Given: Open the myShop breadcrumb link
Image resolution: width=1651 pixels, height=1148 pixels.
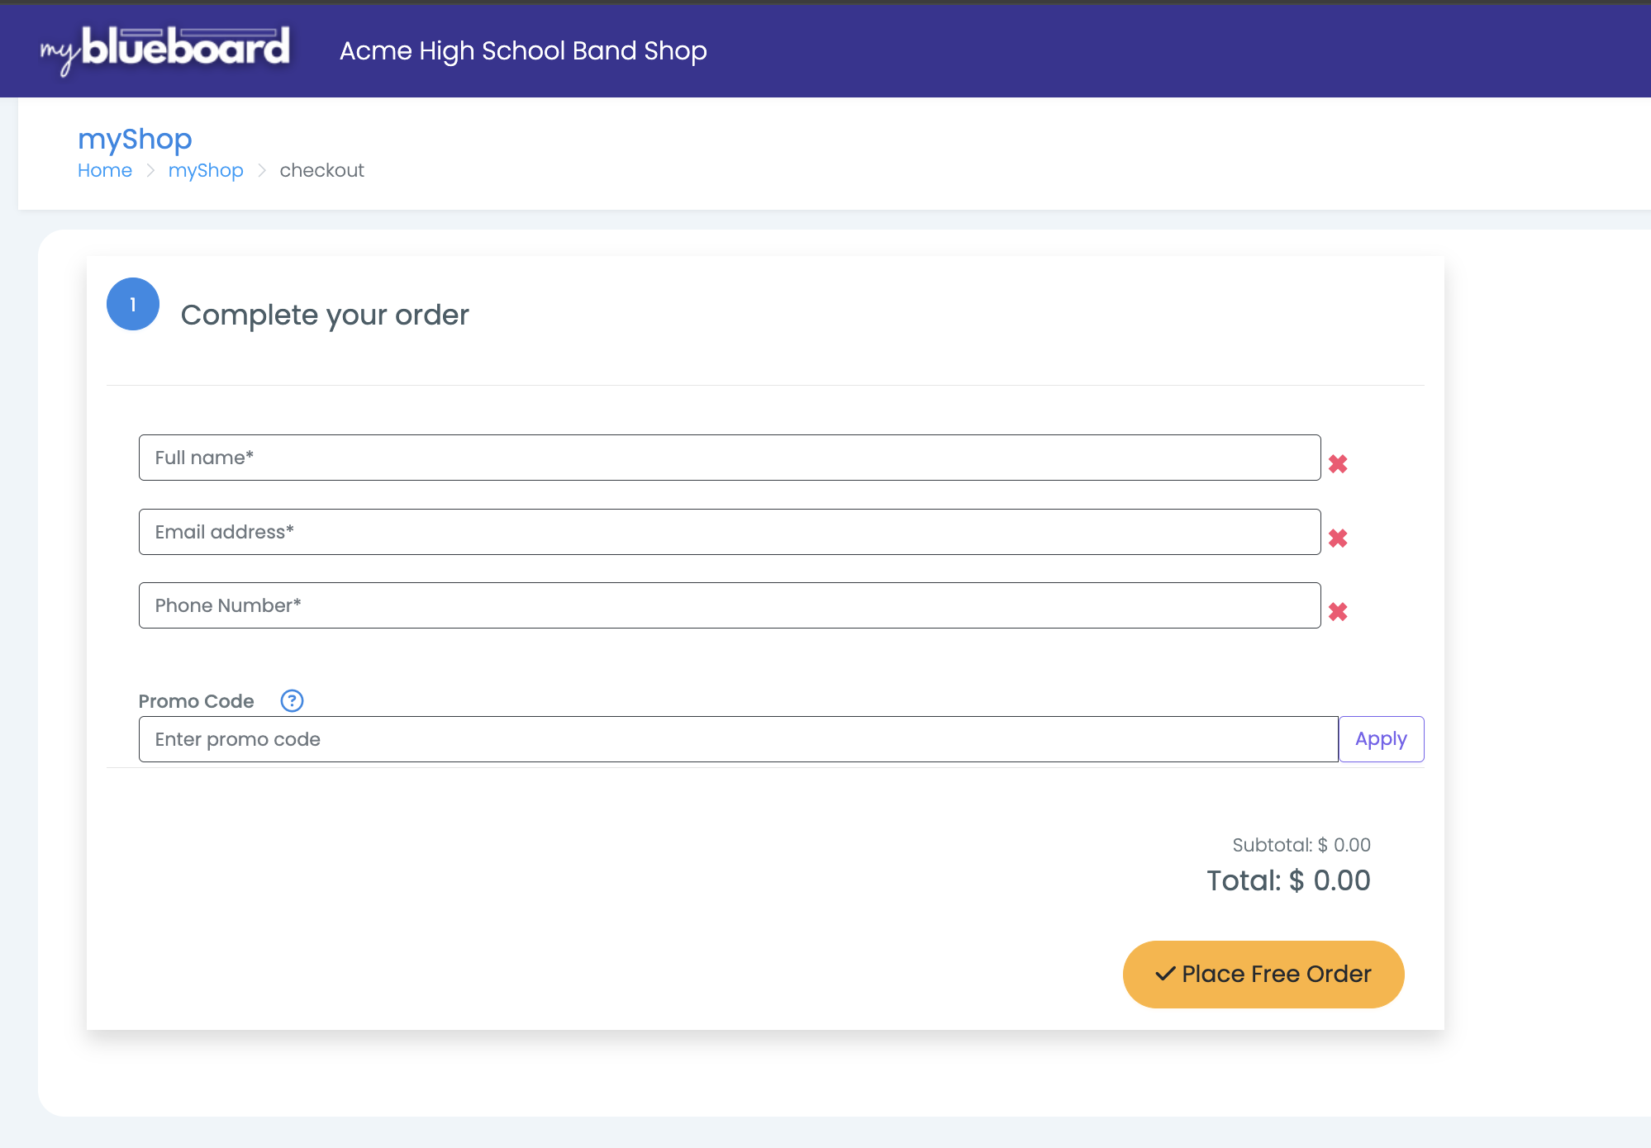Looking at the screenshot, I should (x=206, y=170).
